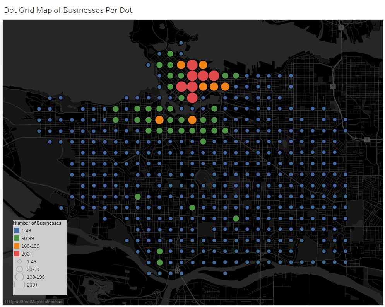This screenshot has height=307, width=385.
Task: Click the orange 100-199 legend swatch
Action: pyautogui.click(x=16, y=246)
